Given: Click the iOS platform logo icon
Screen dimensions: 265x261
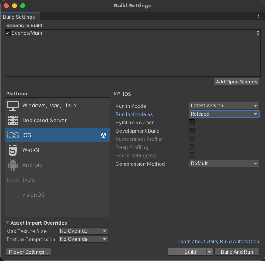Looking at the screenshot, I should [x=13, y=135].
